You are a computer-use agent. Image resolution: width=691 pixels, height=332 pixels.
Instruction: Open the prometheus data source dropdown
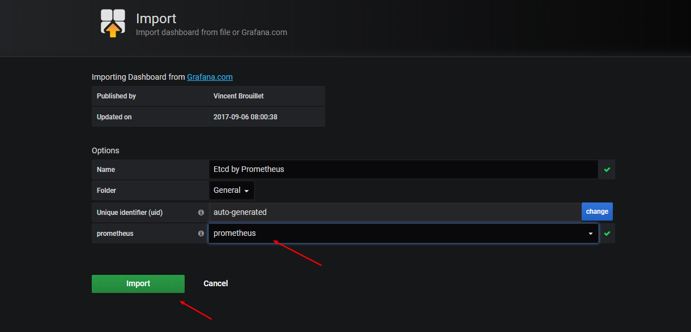[403, 233]
